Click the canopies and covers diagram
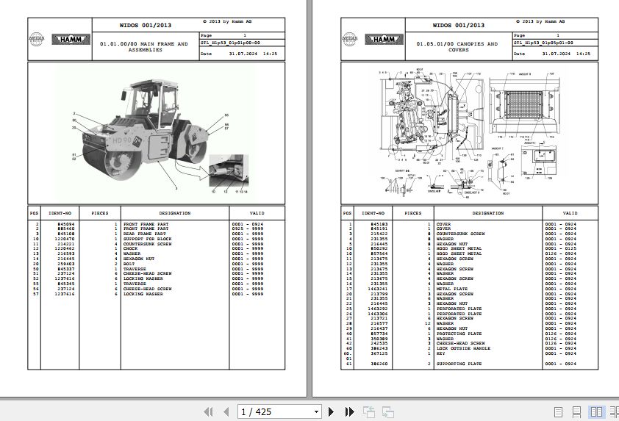Image resolution: width=619 pixels, height=421 pixels. [469, 133]
